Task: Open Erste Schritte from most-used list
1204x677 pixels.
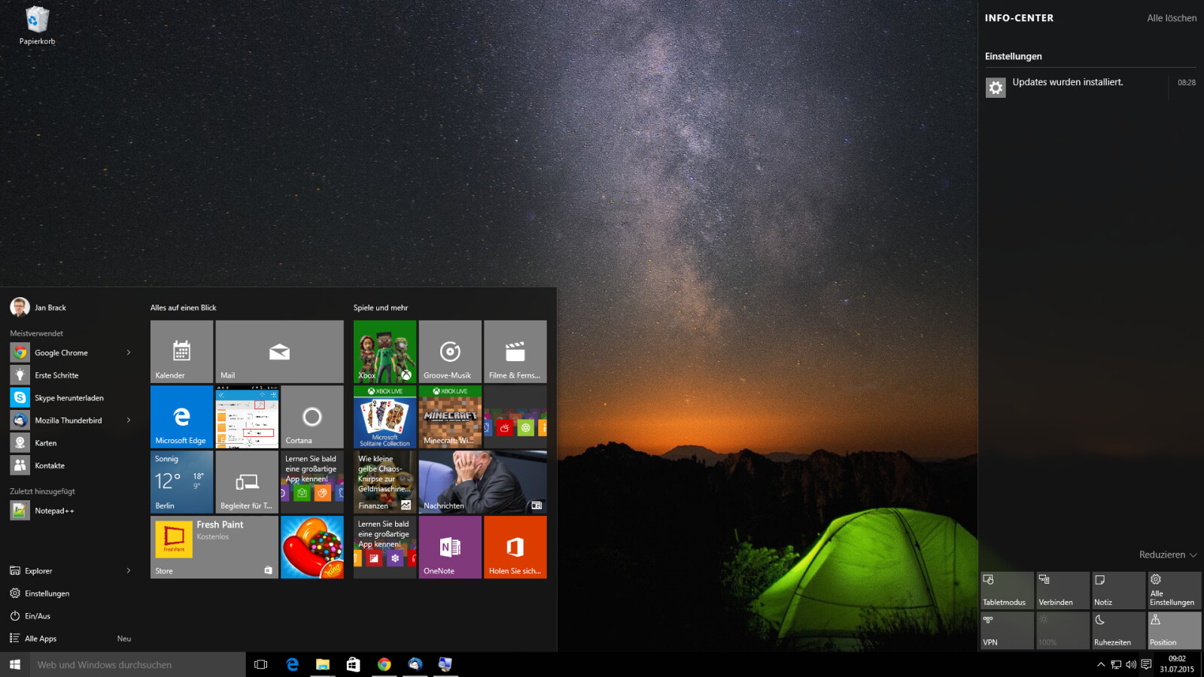Action: 56,375
